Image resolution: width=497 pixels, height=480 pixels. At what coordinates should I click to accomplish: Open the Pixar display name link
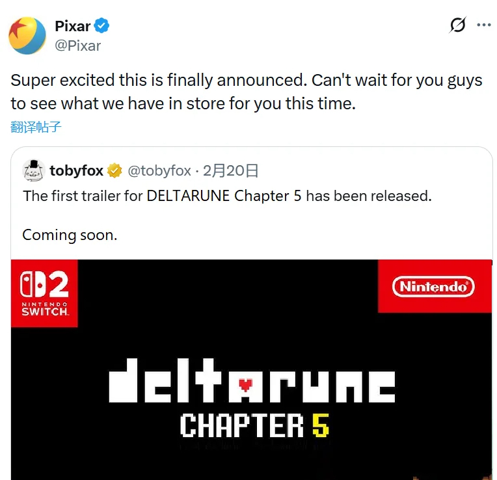point(72,26)
